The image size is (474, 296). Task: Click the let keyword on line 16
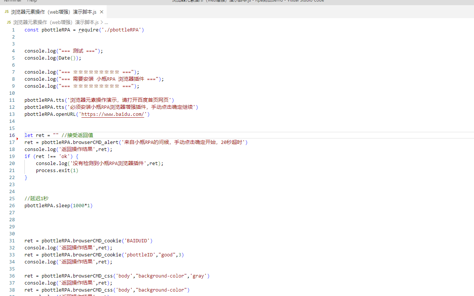tap(29, 135)
